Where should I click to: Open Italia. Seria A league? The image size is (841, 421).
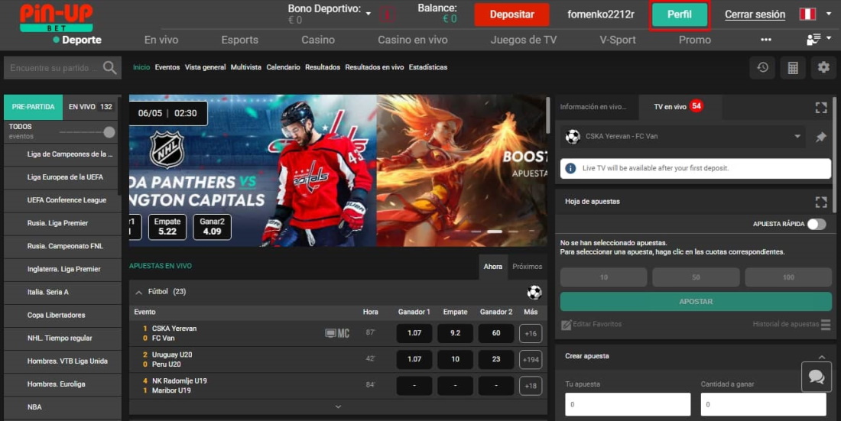[x=62, y=293]
